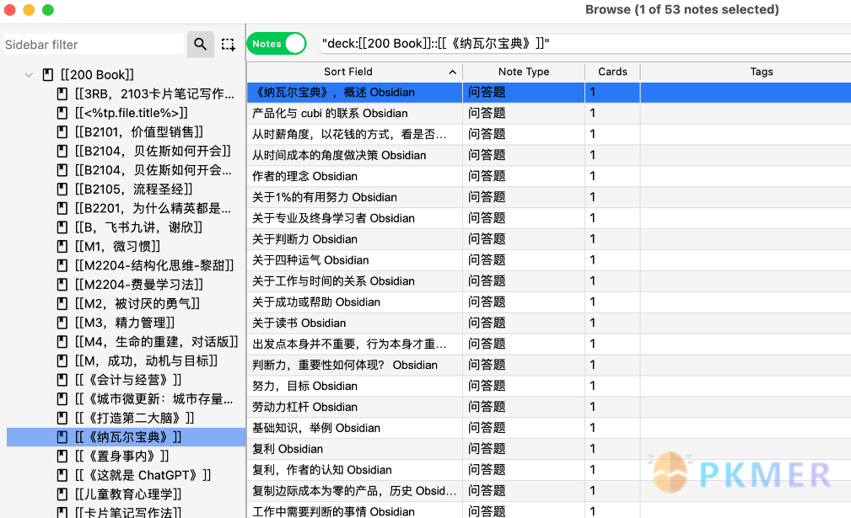Open the [[《会计与经营》]] deck

pos(128,380)
